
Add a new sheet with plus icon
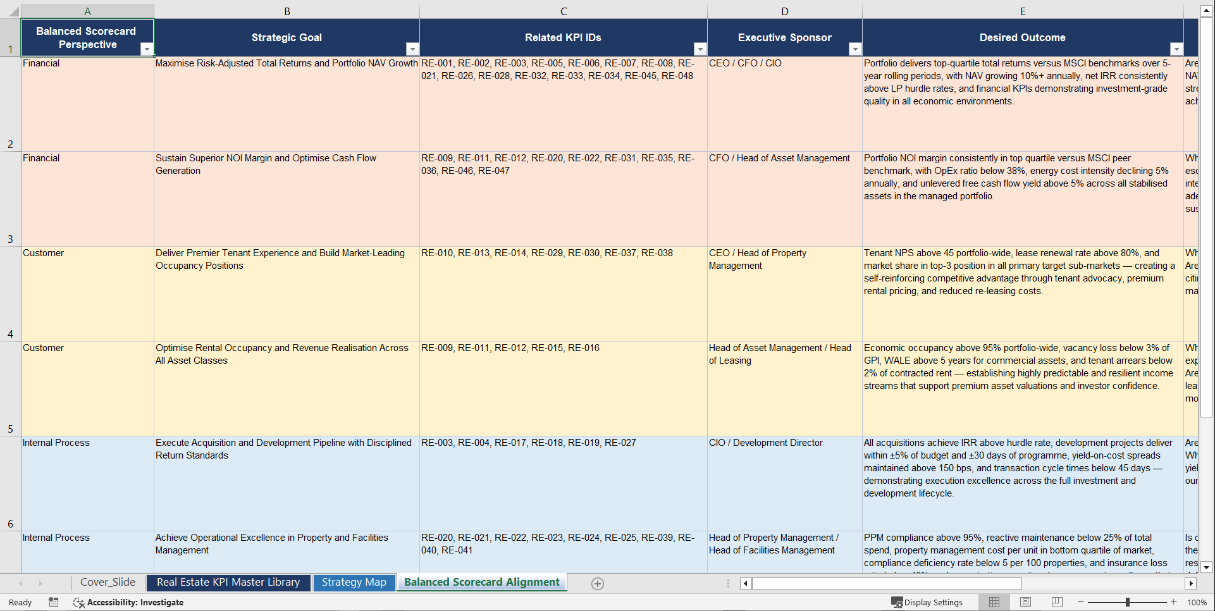pos(598,584)
